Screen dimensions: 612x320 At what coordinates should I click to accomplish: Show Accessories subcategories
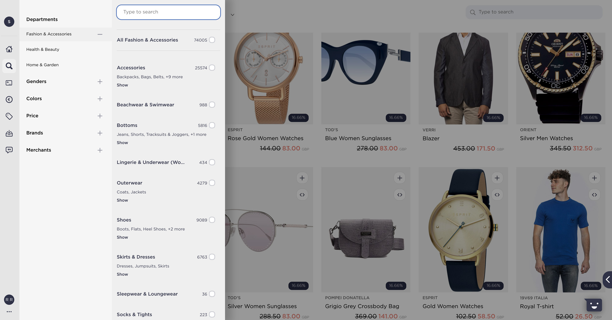(x=122, y=85)
